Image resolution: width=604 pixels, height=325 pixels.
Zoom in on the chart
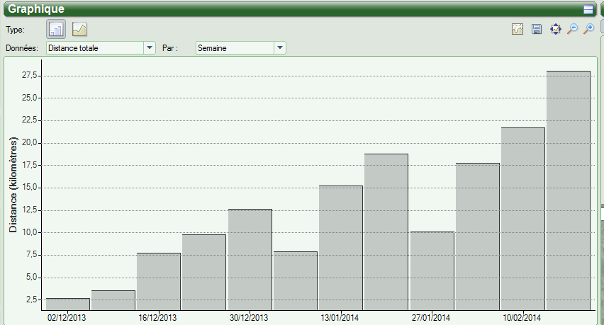click(x=589, y=29)
